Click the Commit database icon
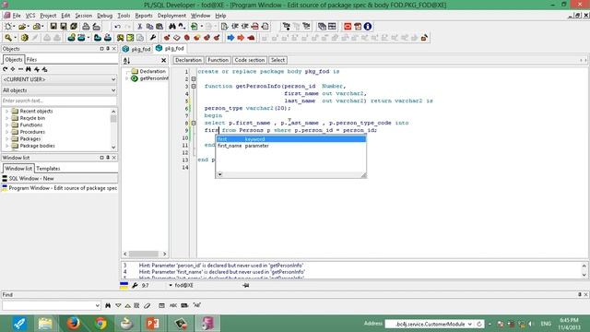 click(47, 38)
